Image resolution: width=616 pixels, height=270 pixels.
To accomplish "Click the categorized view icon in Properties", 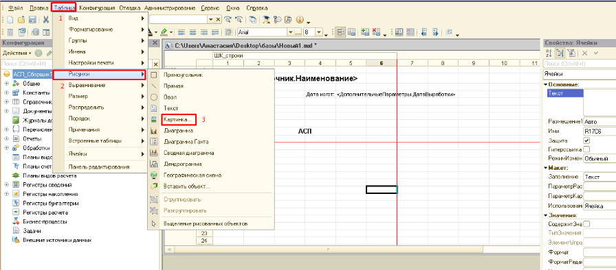I will [x=560, y=53].
